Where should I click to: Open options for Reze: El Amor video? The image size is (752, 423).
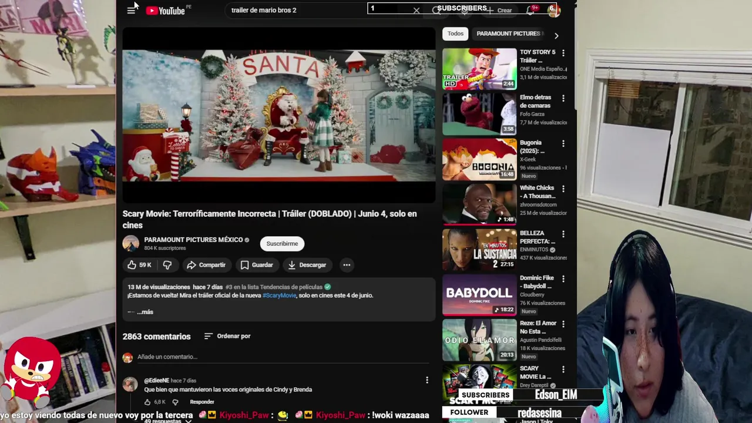pos(563,324)
